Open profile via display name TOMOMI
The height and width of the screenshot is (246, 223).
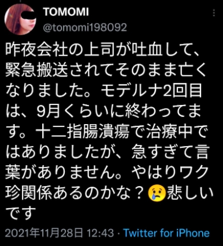click(66, 12)
